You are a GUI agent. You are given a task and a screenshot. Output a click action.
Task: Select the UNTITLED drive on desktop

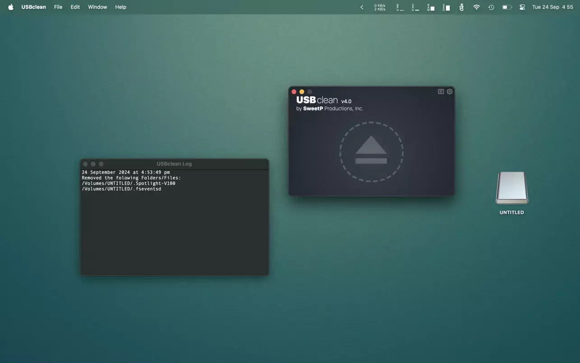[x=511, y=189]
